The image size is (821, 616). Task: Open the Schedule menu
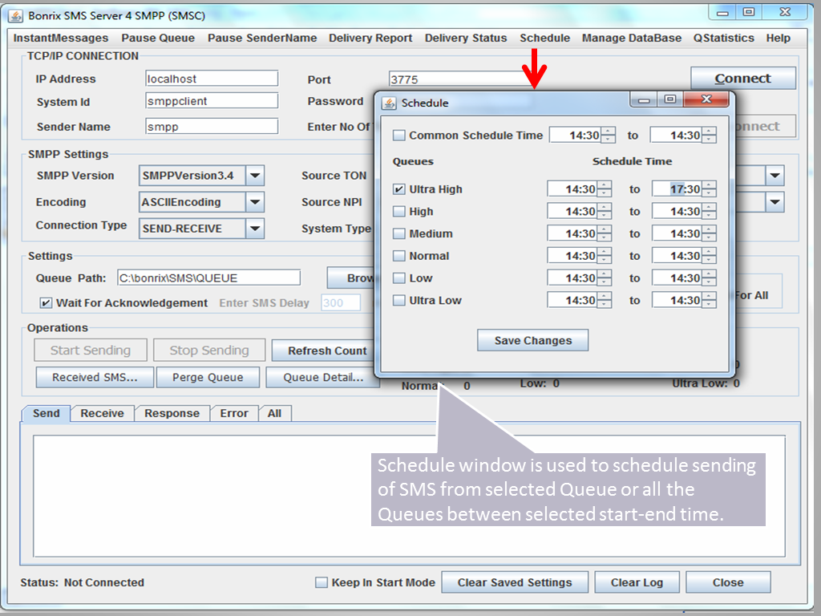(545, 38)
